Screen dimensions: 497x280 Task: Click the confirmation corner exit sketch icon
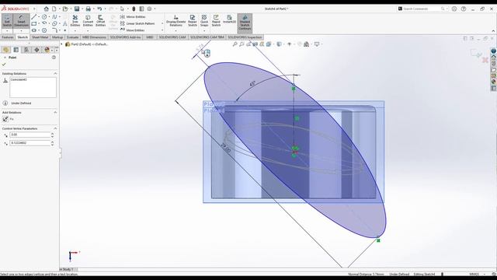[x=476, y=53]
